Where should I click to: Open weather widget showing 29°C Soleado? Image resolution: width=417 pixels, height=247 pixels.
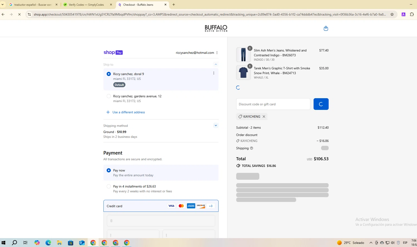[x=350, y=243]
